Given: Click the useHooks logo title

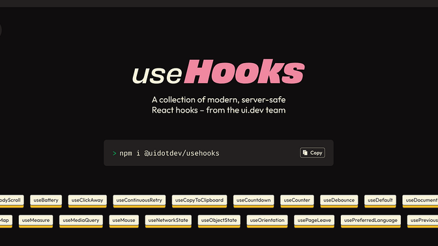Looking at the screenshot, I should (x=218, y=72).
